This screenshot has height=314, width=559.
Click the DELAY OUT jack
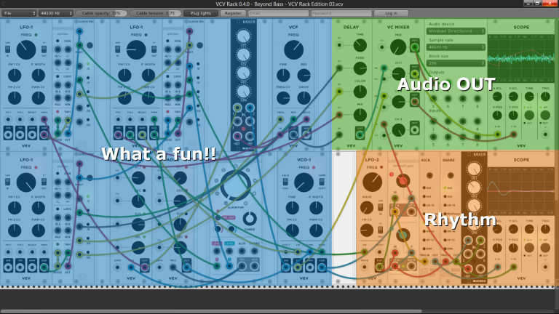pyautogui.click(x=360, y=134)
